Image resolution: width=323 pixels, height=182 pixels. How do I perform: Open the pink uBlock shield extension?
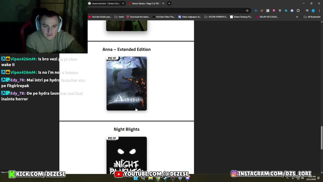pos(274,11)
